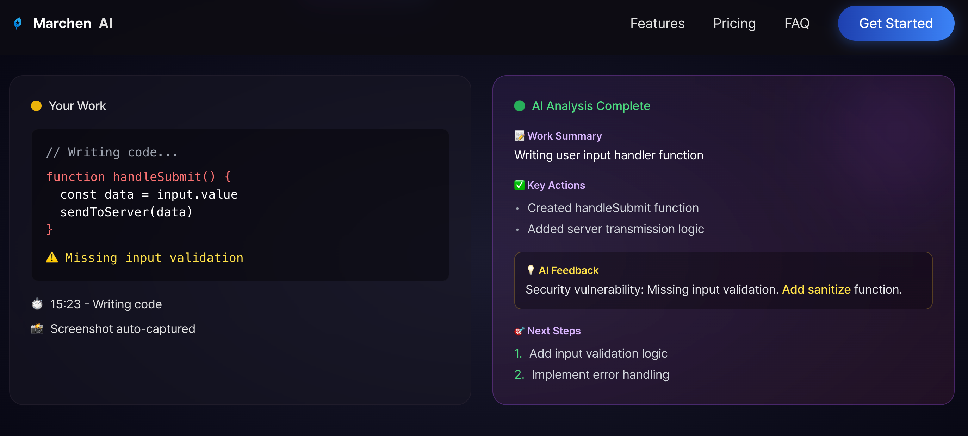This screenshot has width=968, height=436.
Task: Click the Marchen AI rocket logo icon
Action: click(x=18, y=23)
